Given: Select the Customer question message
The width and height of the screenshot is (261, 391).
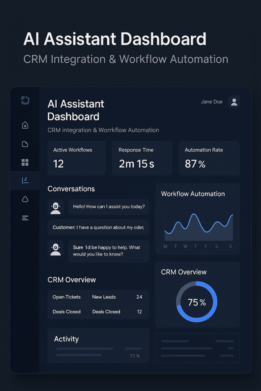Looking at the screenshot, I should (98, 228).
